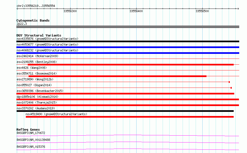Open variant nsv4053677 label
This screenshot has height=153, width=247.
pos(47,44)
